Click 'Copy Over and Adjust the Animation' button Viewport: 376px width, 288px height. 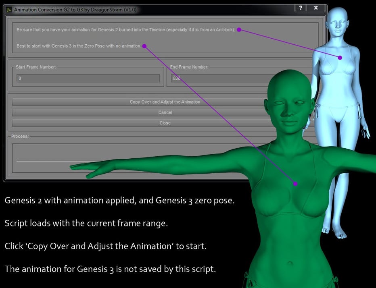click(165, 102)
